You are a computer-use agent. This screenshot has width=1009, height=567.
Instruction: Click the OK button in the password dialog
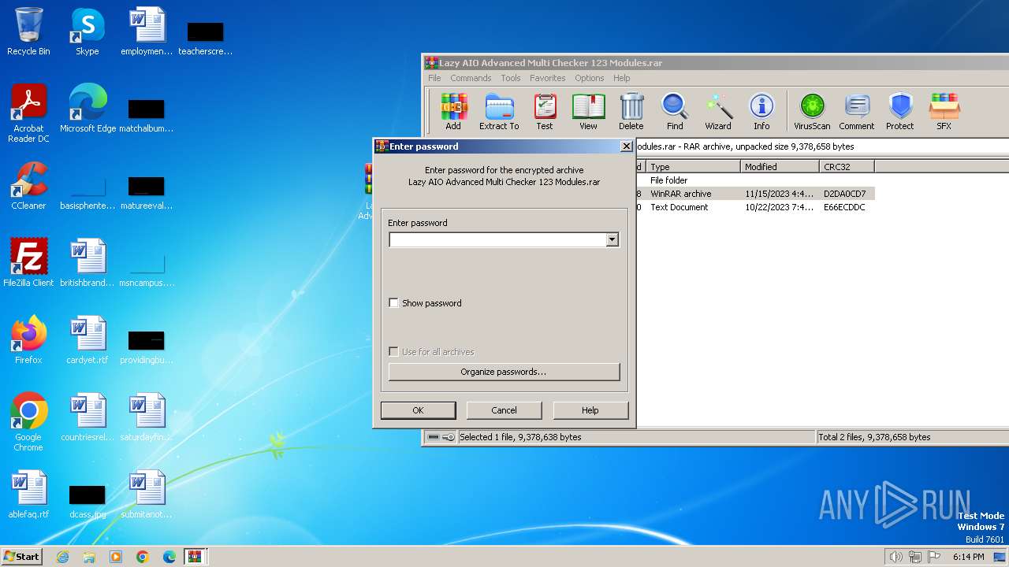[x=418, y=410]
